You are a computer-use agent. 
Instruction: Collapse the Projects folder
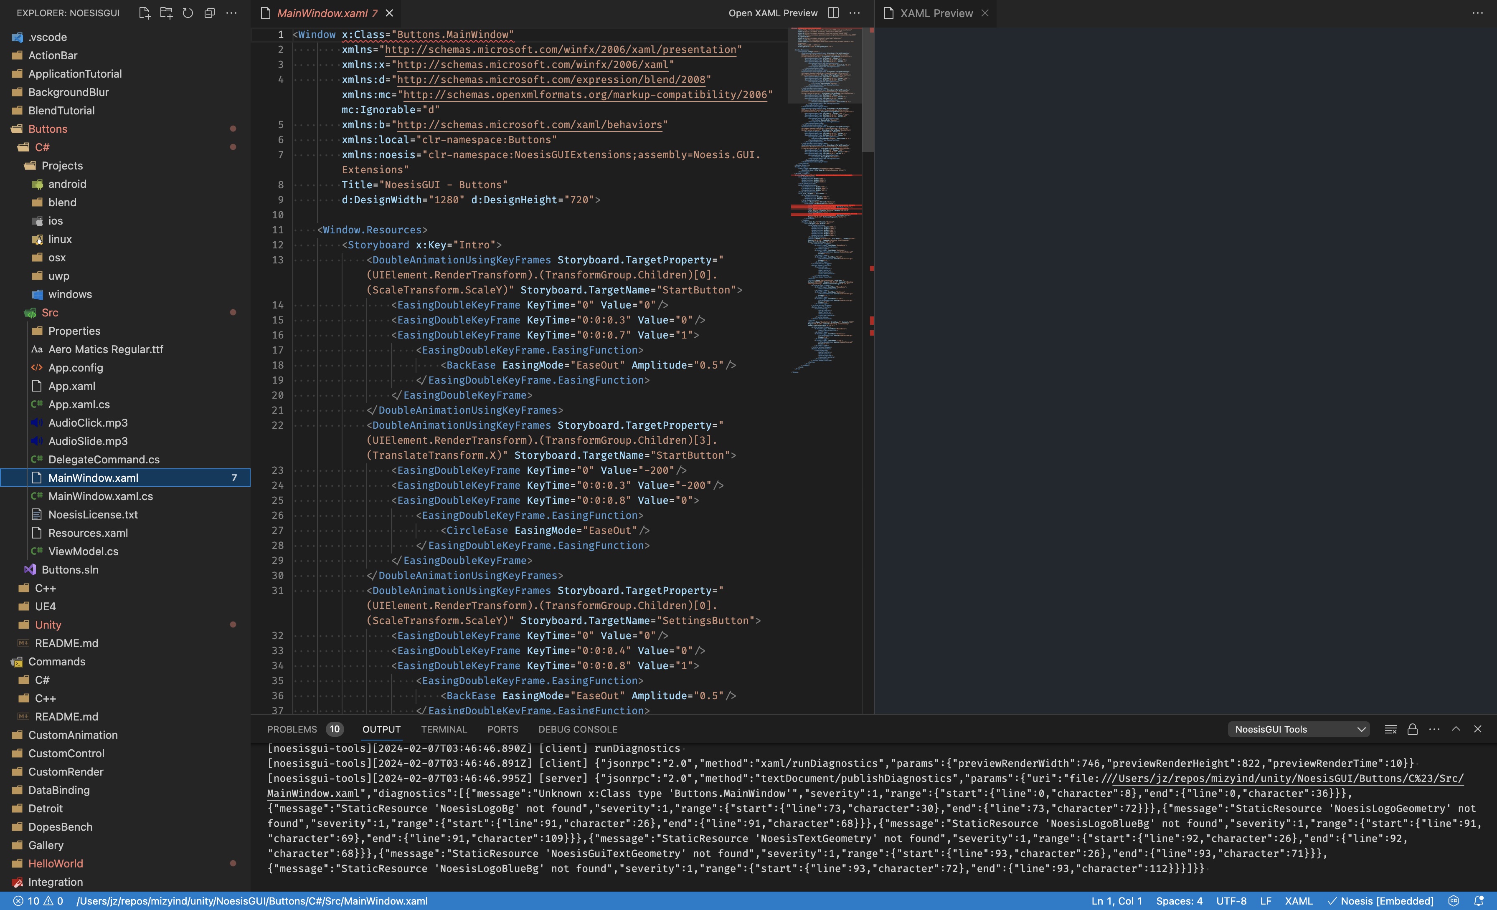tap(125, 166)
